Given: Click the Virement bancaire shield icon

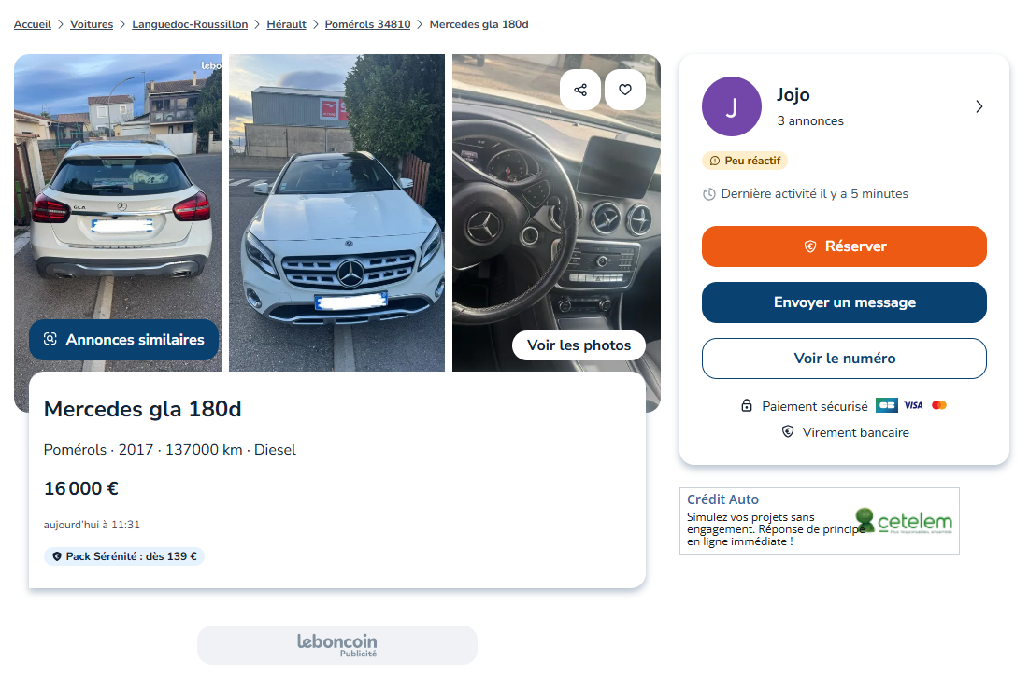Looking at the screenshot, I should click(788, 432).
